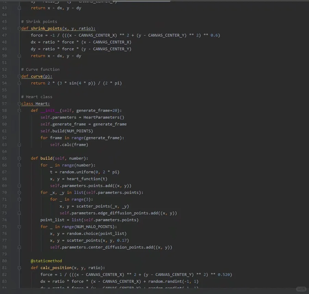Image resolution: width=309 pixels, height=294 pixels.
Task: Click 'return x - dx, y - dy' on line 50
Action: coord(56,56)
